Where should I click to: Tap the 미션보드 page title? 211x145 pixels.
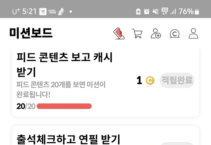coord(31,33)
